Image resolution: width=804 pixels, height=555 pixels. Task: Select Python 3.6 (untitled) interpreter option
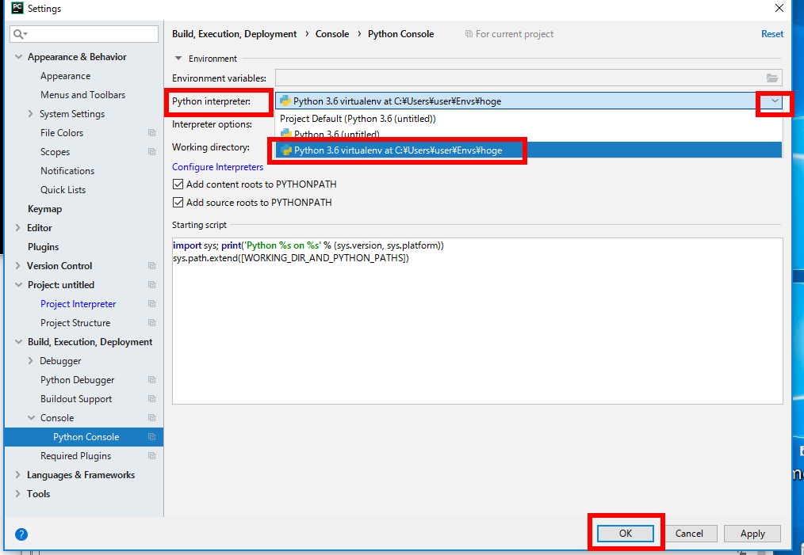click(x=529, y=134)
